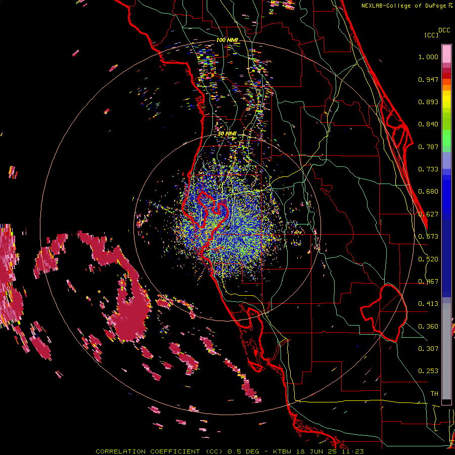The height and width of the screenshot is (455, 455).
Task: Click the [CC] units label
Action: point(431,35)
